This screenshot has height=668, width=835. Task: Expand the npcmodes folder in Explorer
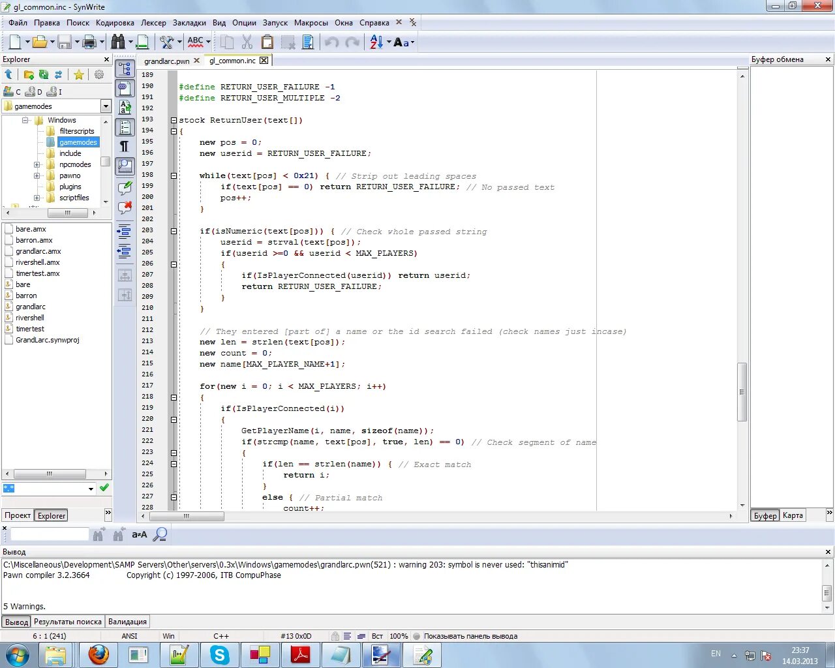(x=38, y=164)
